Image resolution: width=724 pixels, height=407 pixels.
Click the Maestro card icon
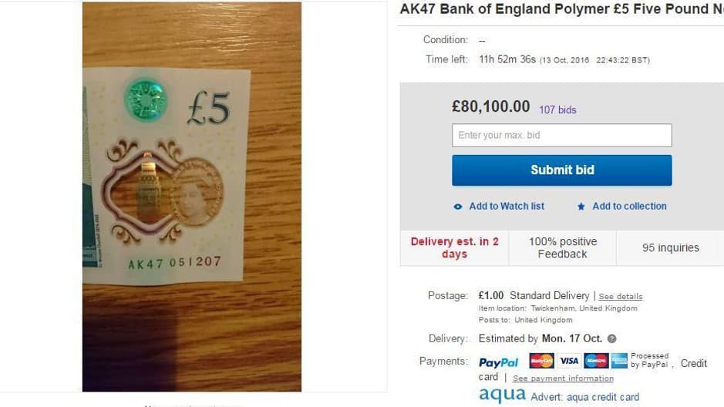(x=595, y=361)
